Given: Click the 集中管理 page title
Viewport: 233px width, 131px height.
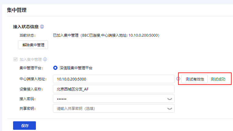Looking at the screenshot, I should coord(17,10).
